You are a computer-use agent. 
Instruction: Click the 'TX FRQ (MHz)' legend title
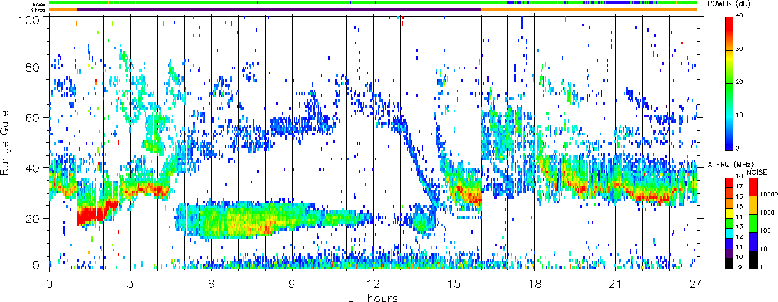[x=729, y=164]
